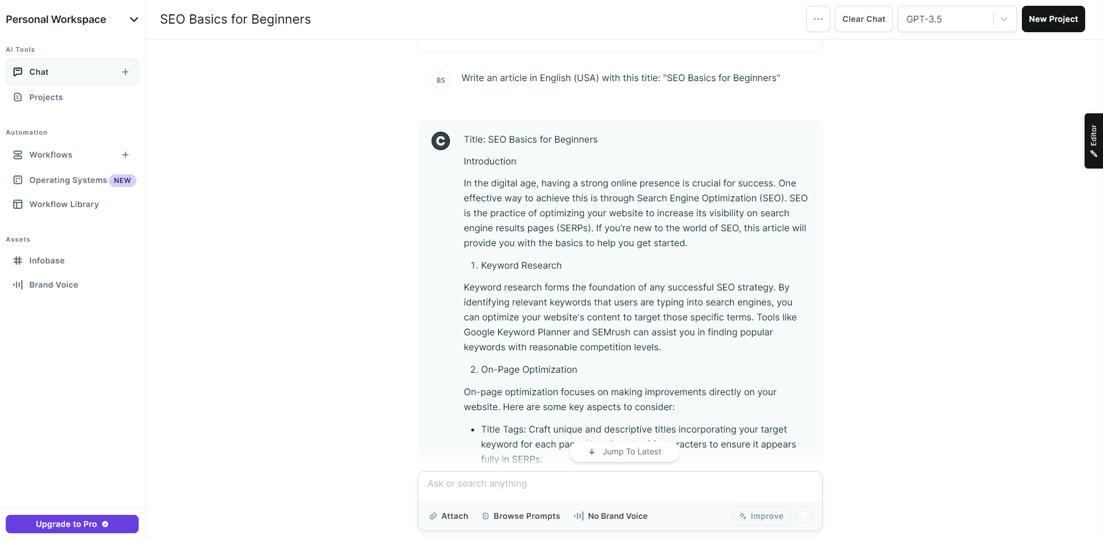
Task: Open Projects from the AI Tools section
Action: (46, 97)
